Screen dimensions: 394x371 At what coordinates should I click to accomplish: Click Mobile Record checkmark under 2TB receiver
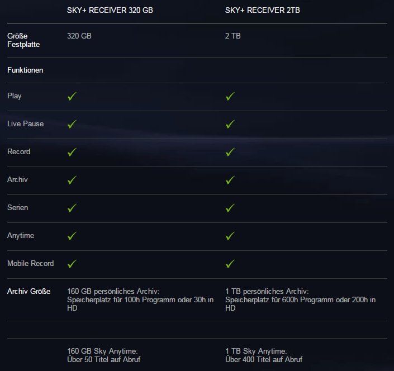[x=230, y=264]
